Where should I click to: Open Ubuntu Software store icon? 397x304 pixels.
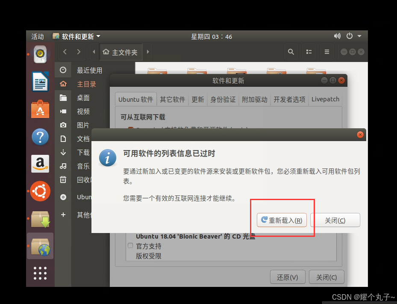40,109
